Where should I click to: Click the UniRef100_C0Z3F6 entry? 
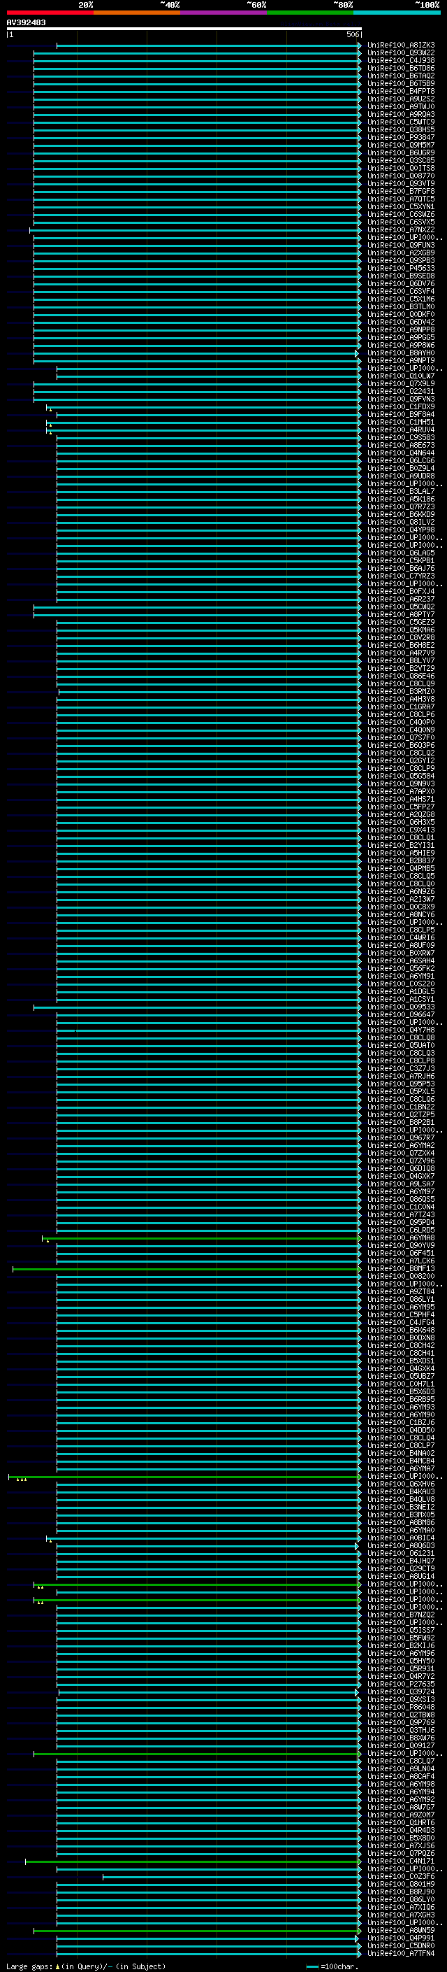(401, 1876)
